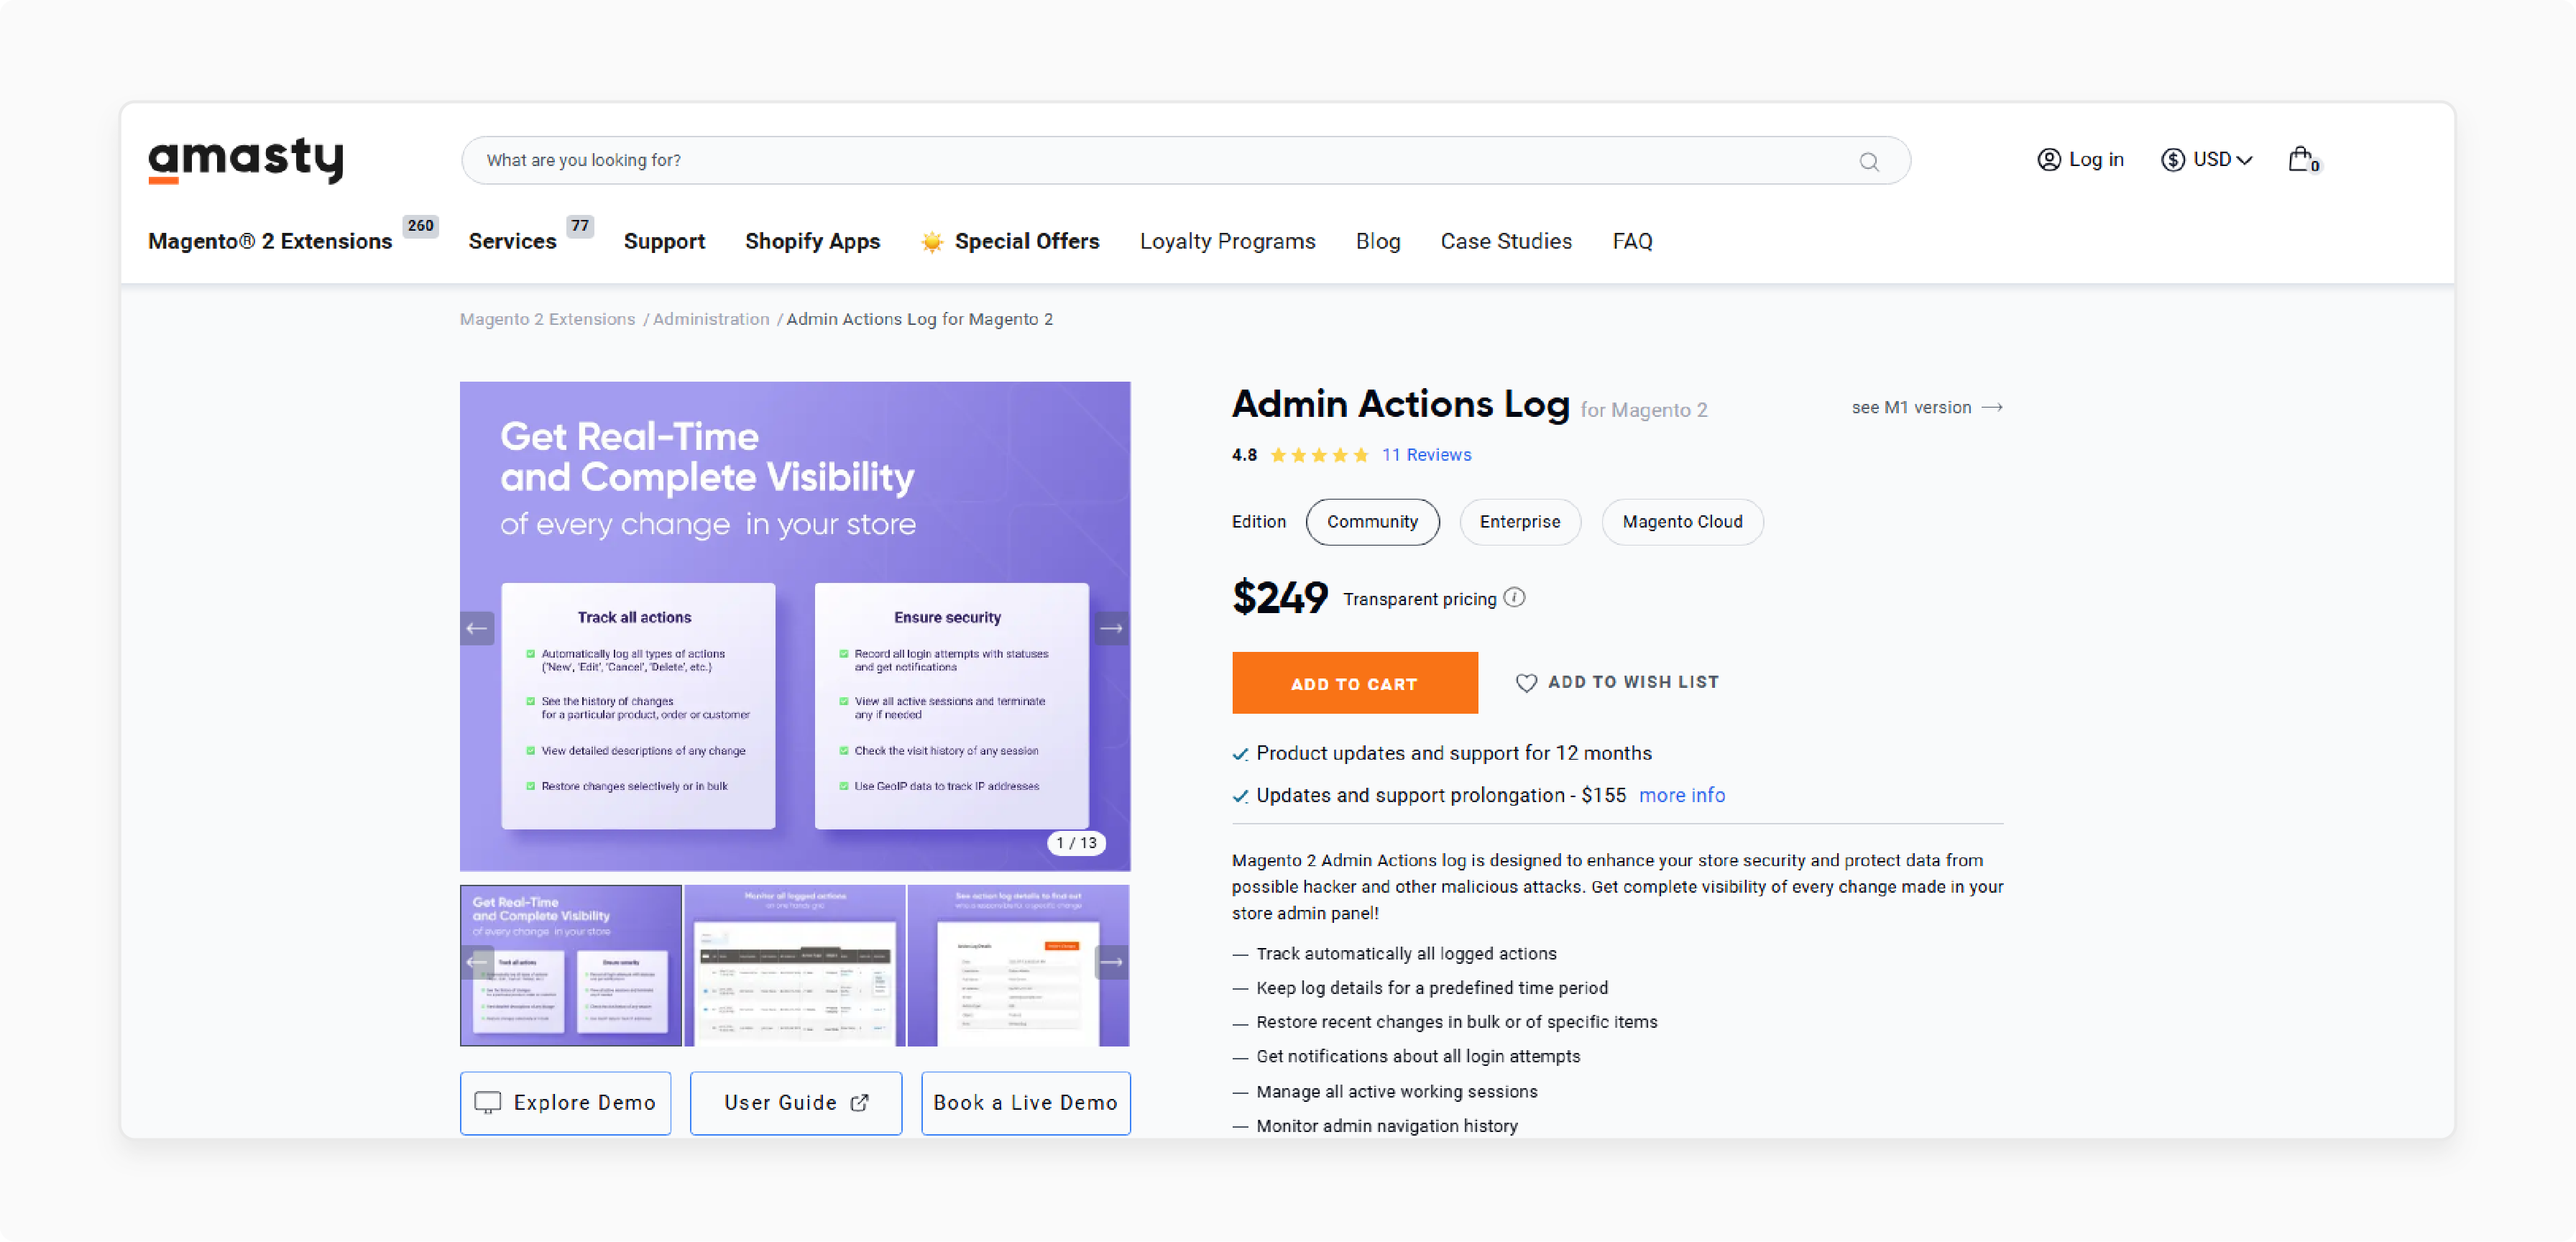Click the 1 / 13 slide counter

[1076, 843]
